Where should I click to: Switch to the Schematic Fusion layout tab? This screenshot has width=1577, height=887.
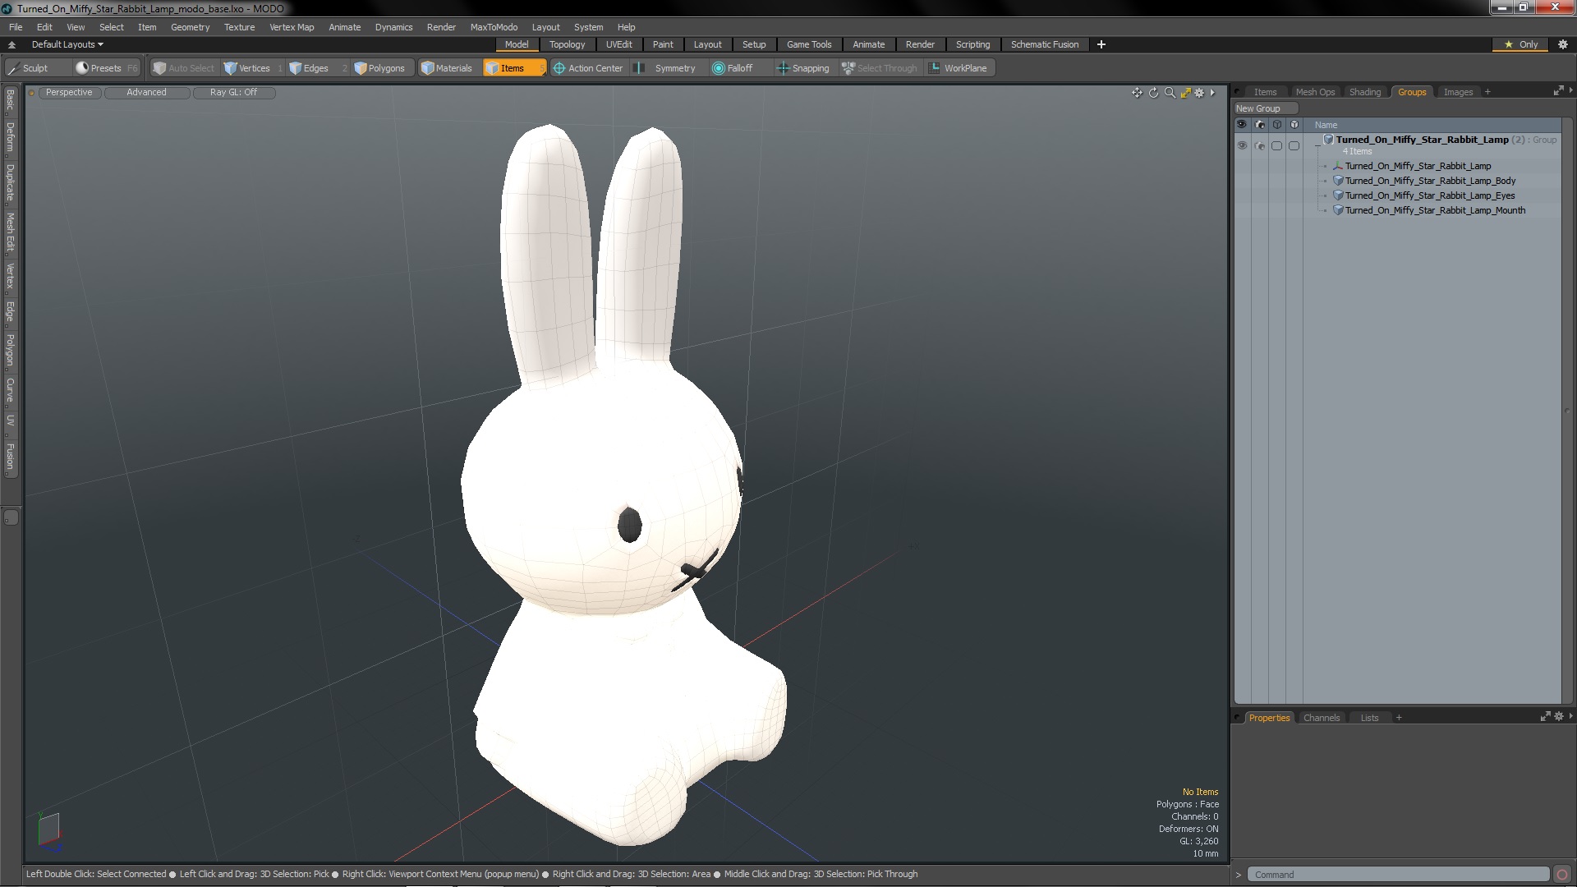(x=1045, y=44)
